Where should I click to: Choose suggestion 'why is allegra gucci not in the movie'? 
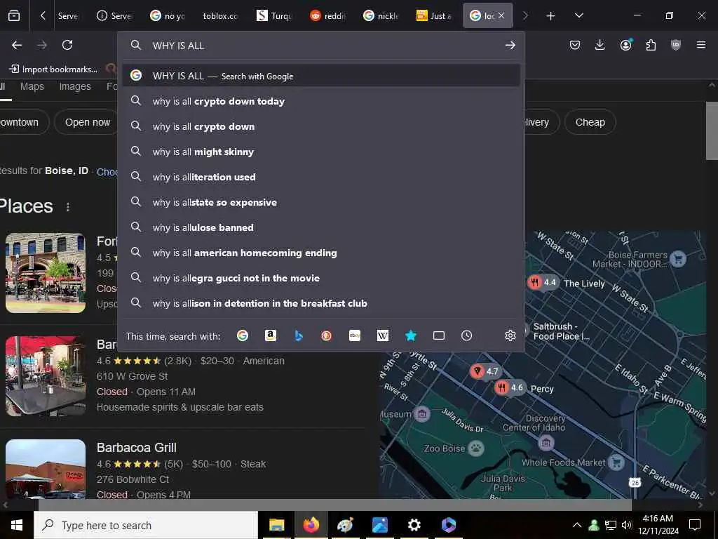[x=321, y=278]
